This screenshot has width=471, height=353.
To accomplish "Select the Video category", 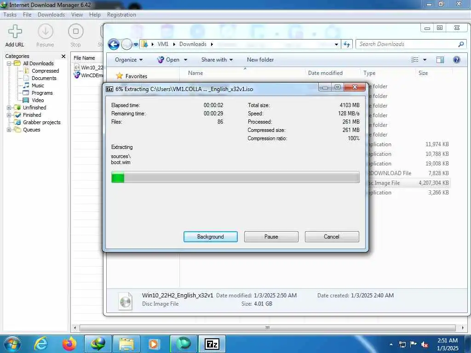I will coord(38,100).
